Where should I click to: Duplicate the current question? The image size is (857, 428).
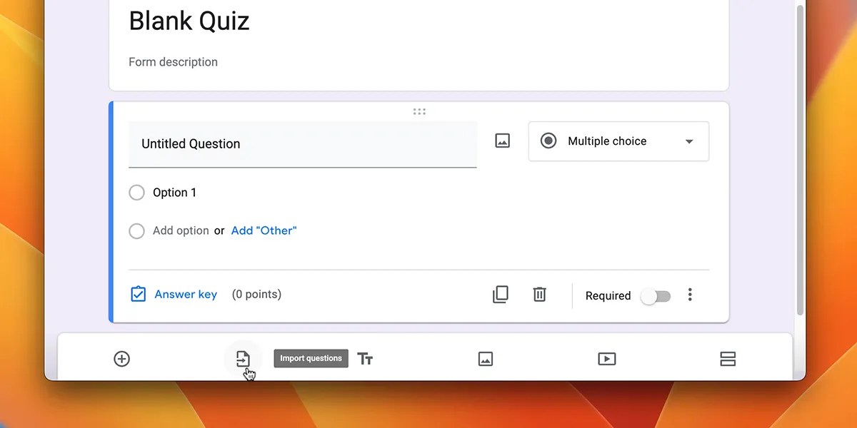pyautogui.click(x=501, y=295)
